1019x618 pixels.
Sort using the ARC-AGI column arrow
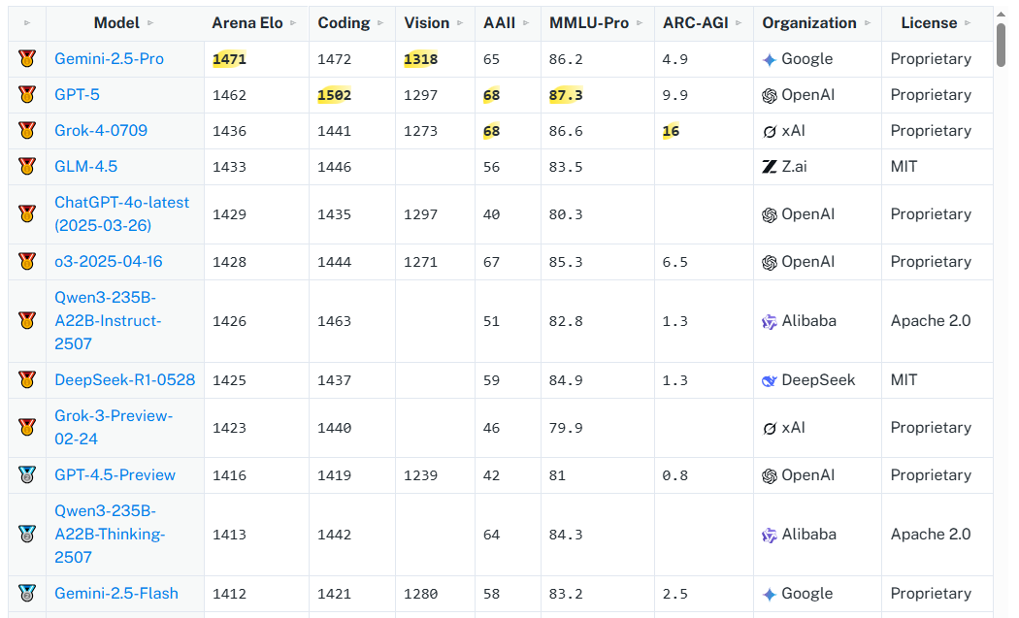coord(739,23)
